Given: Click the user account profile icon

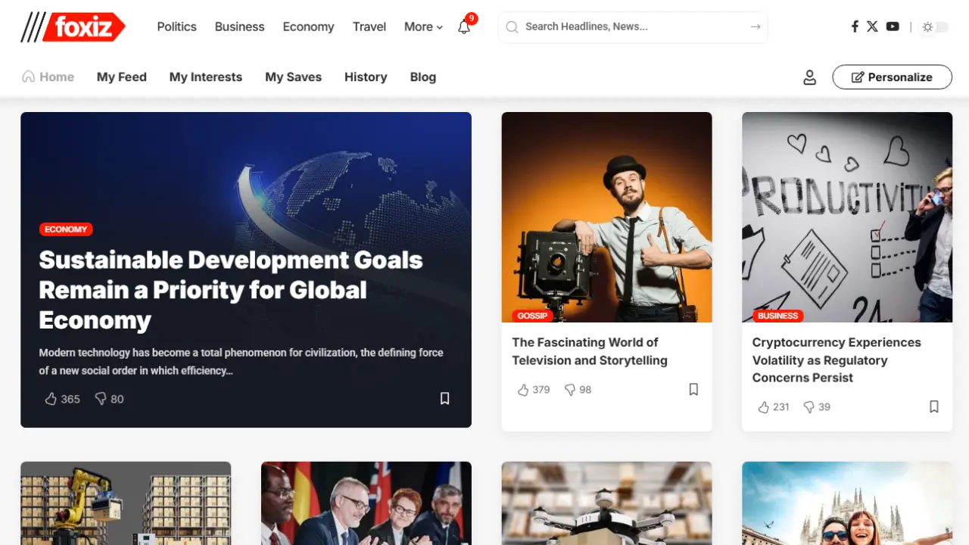Looking at the screenshot, I should point(809,77).
